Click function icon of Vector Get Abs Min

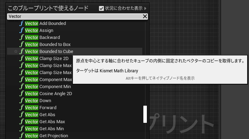pyautogui.click(x=21, y=129)
